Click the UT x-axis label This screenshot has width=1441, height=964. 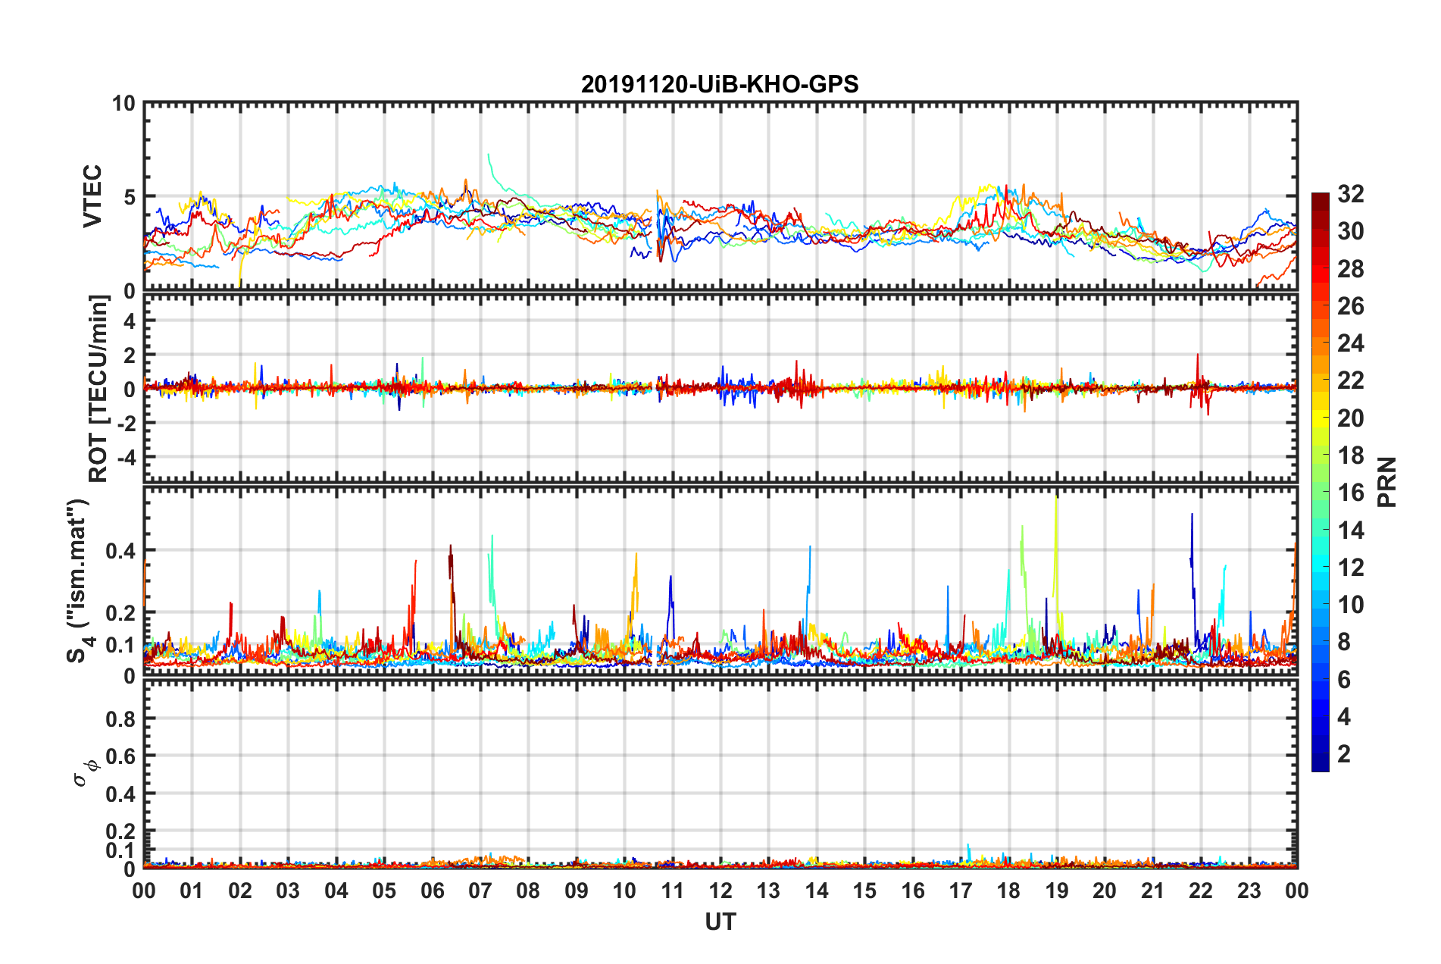[x=720, y=922]
